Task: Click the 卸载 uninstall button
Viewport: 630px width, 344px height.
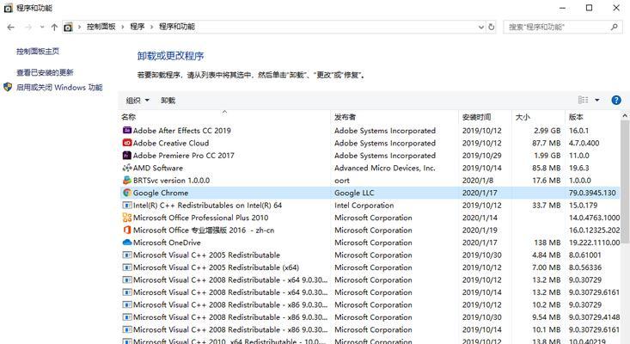Action: 168,100
